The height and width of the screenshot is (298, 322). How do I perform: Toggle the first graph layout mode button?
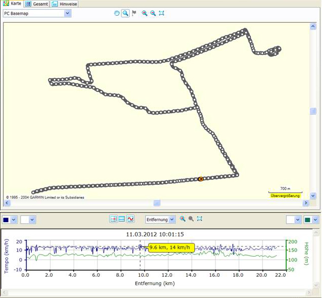[113, 219]
